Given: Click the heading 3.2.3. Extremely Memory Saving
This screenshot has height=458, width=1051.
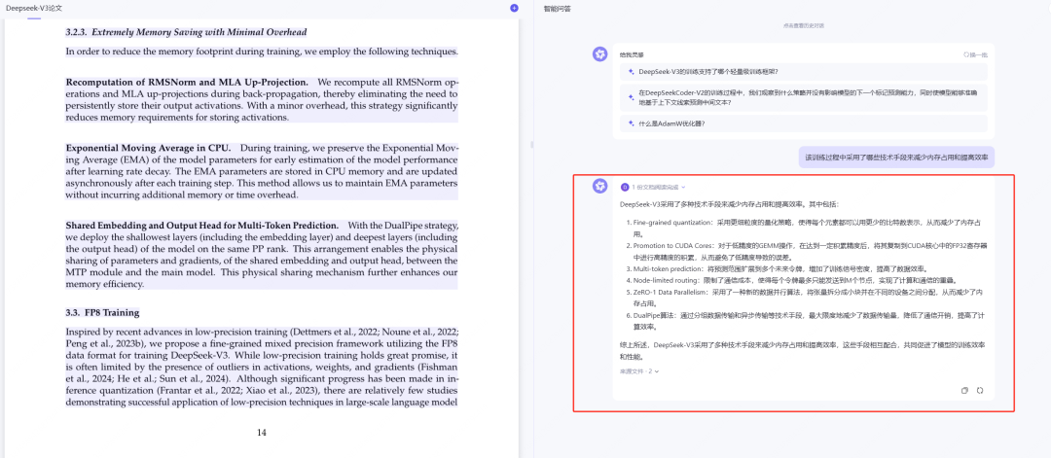Looking at the screenshot, I should pos(186,32).
